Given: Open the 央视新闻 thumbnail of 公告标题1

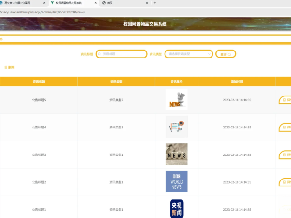Looking at the screenshot, I should point(177,208).
